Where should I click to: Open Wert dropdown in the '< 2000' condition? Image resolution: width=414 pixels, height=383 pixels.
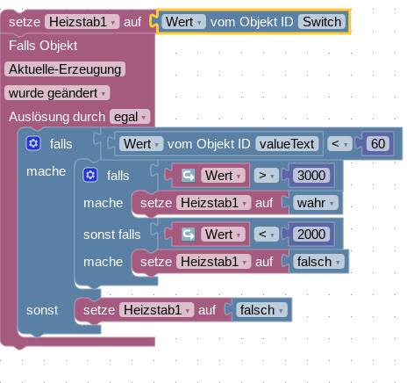click(x=223, y=235)
